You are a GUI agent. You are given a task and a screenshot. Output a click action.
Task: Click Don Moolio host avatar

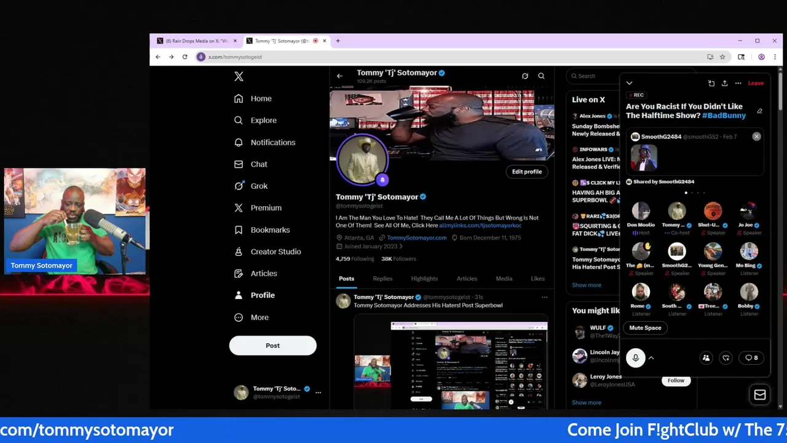coord(641,211)
